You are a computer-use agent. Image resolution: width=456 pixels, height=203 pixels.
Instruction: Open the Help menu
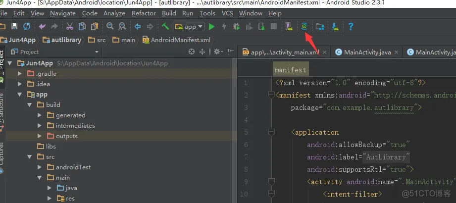point(275,13)
